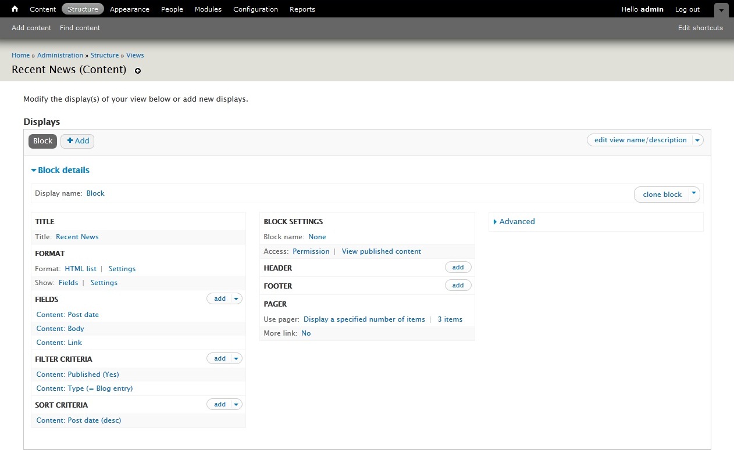Open the clone block dropdown arrow

pyautogui.click(x=694, y=194)
